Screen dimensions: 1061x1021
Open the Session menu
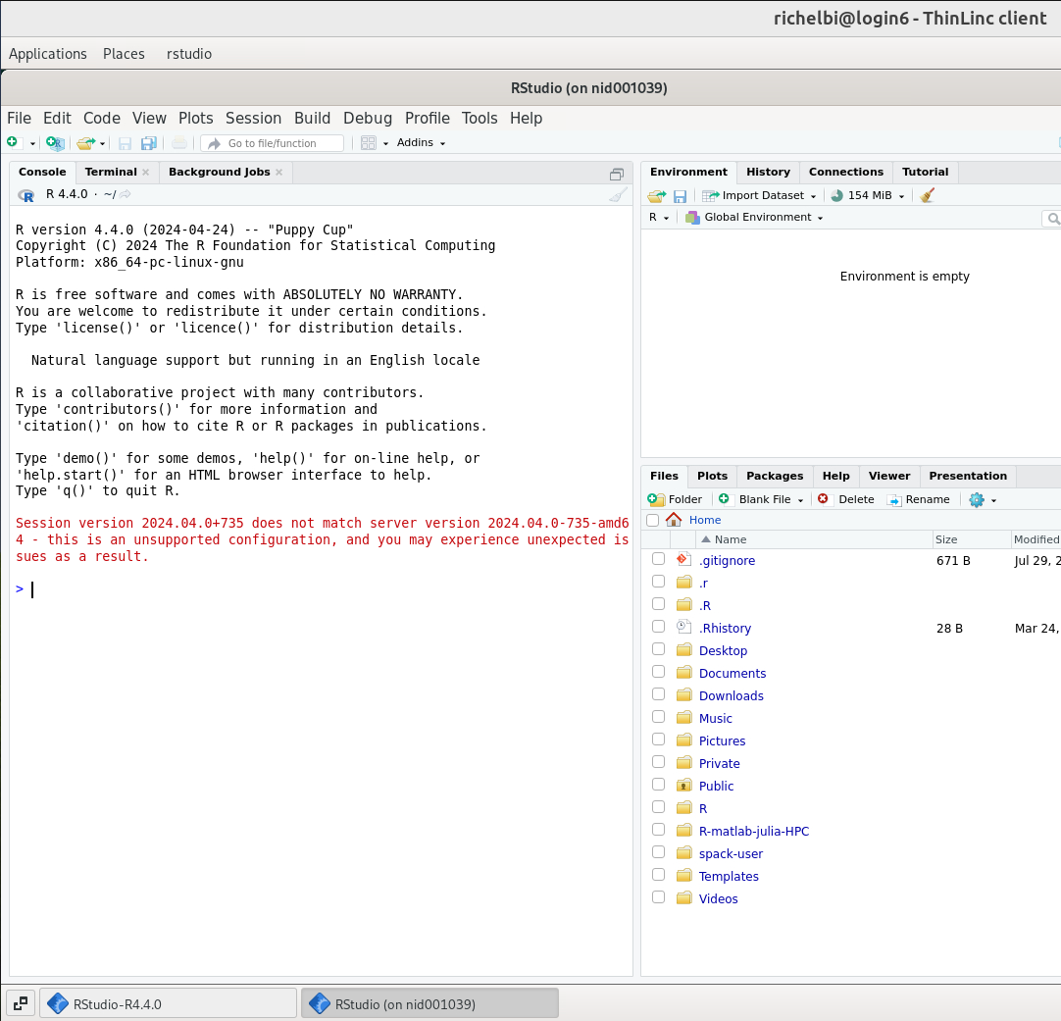coord(253,118)
